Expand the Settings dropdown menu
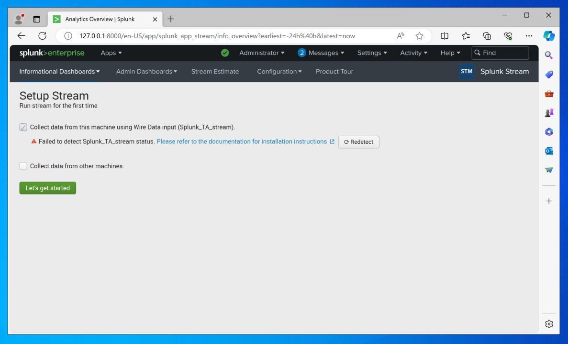 coord(372,53)
